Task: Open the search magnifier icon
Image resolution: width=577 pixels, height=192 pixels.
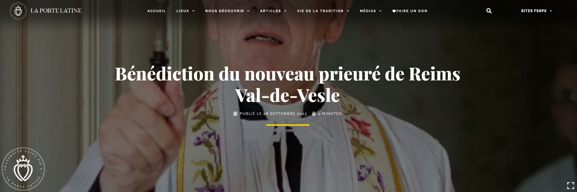Action: tap(489, 11)
